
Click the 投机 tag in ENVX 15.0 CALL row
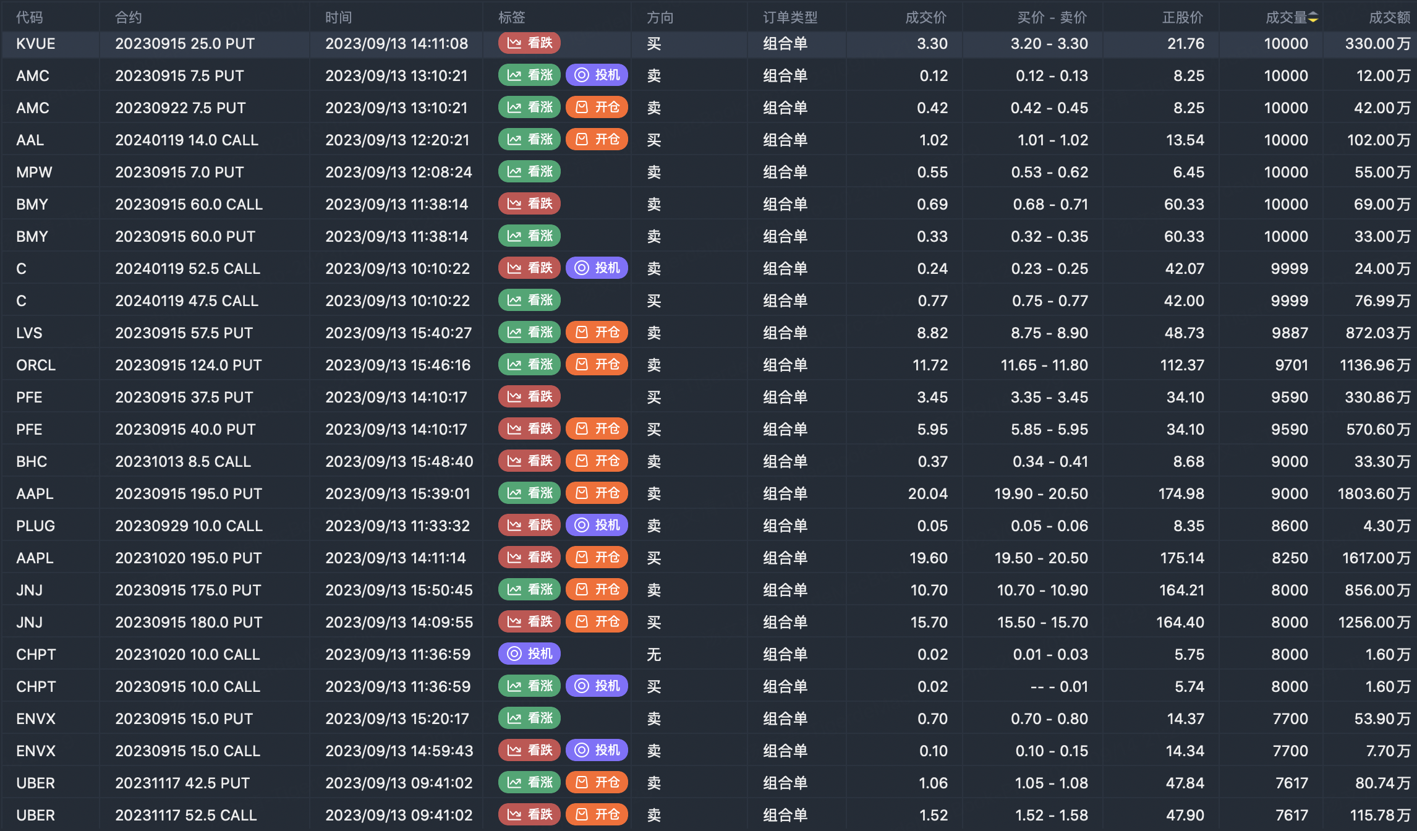point(597,751)
